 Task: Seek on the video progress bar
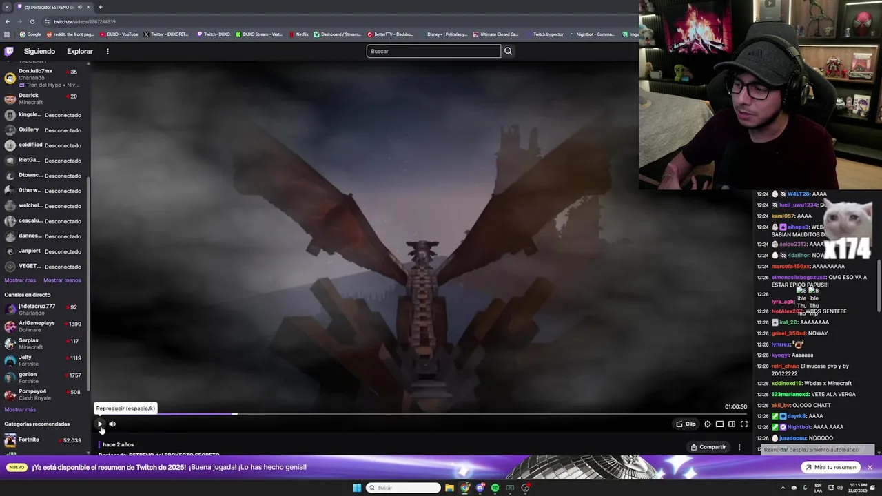[x=420, y=415]
